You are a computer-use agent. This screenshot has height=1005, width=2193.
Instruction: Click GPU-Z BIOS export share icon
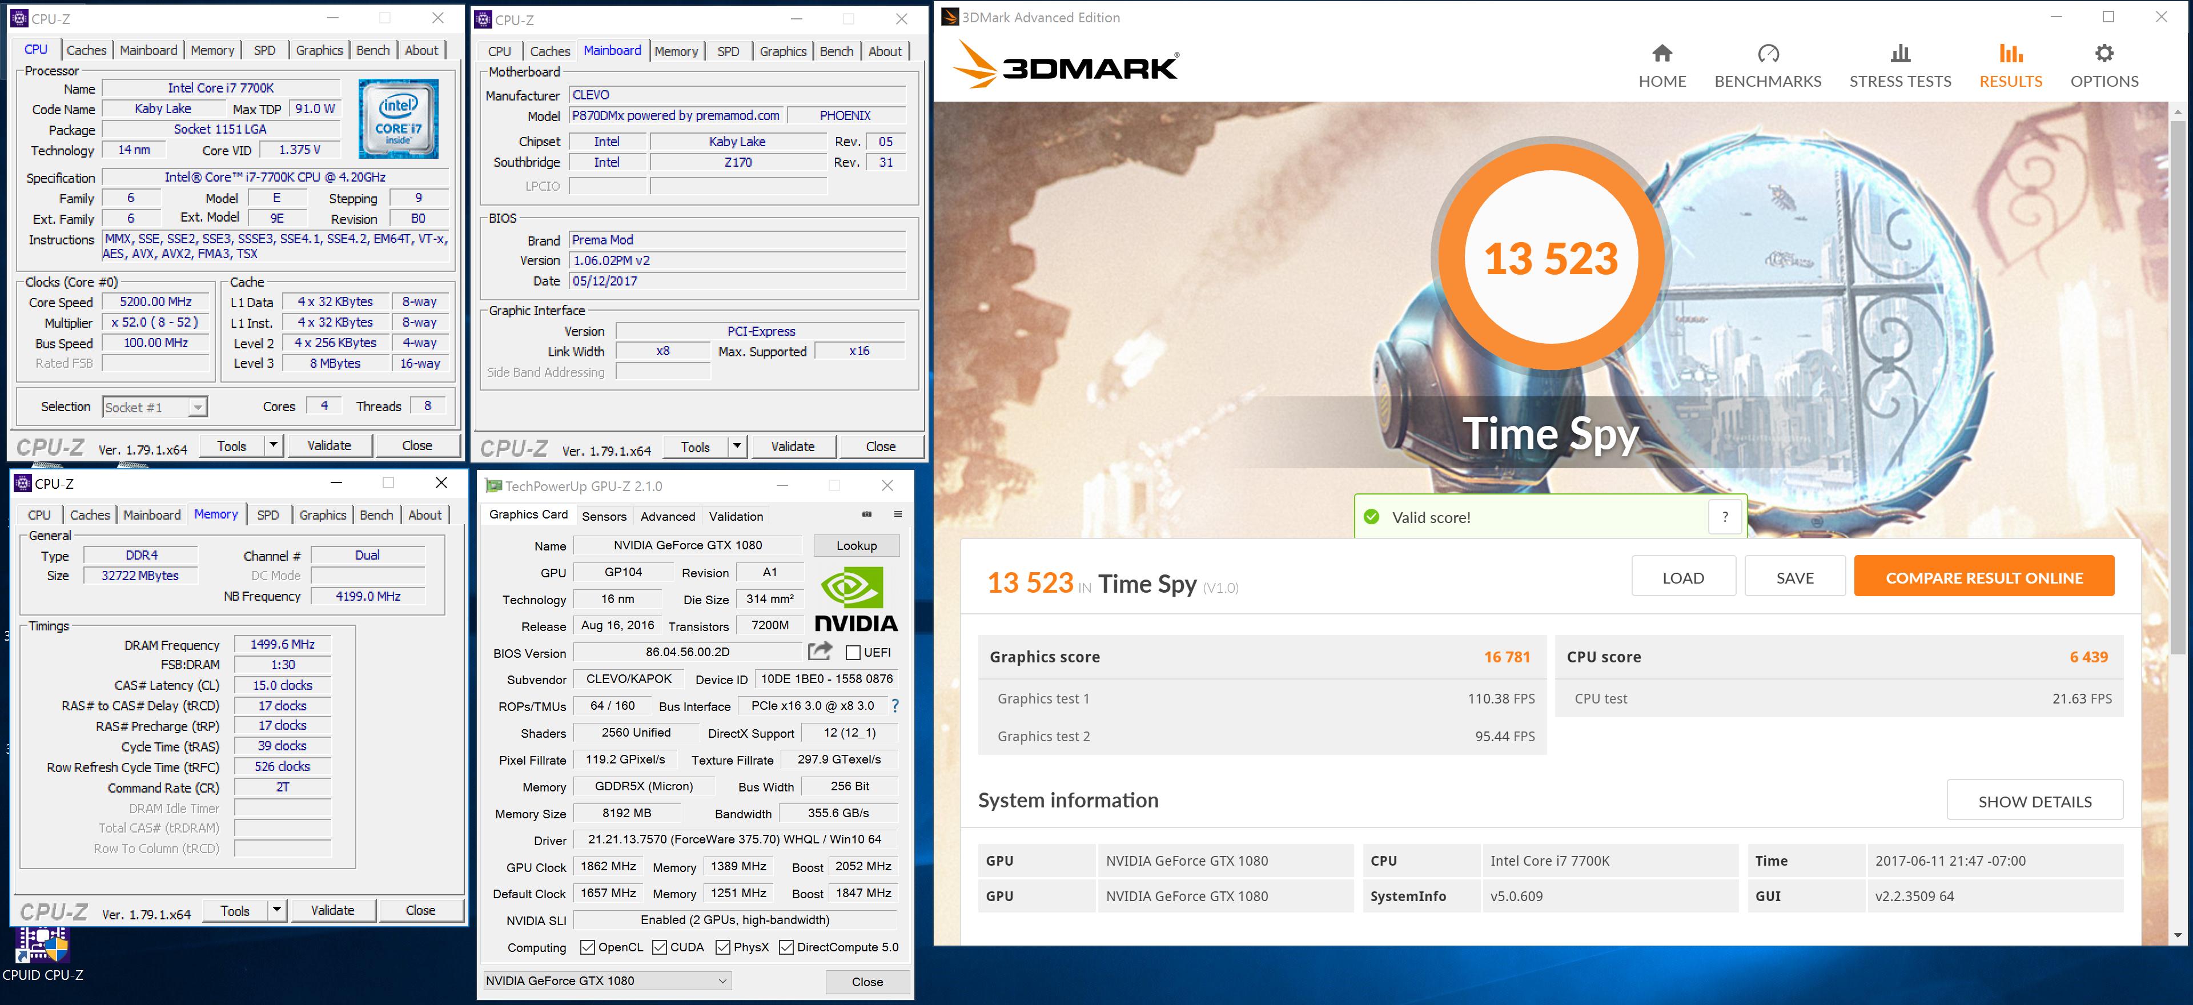pyautogui.click(x=820, y=652)
